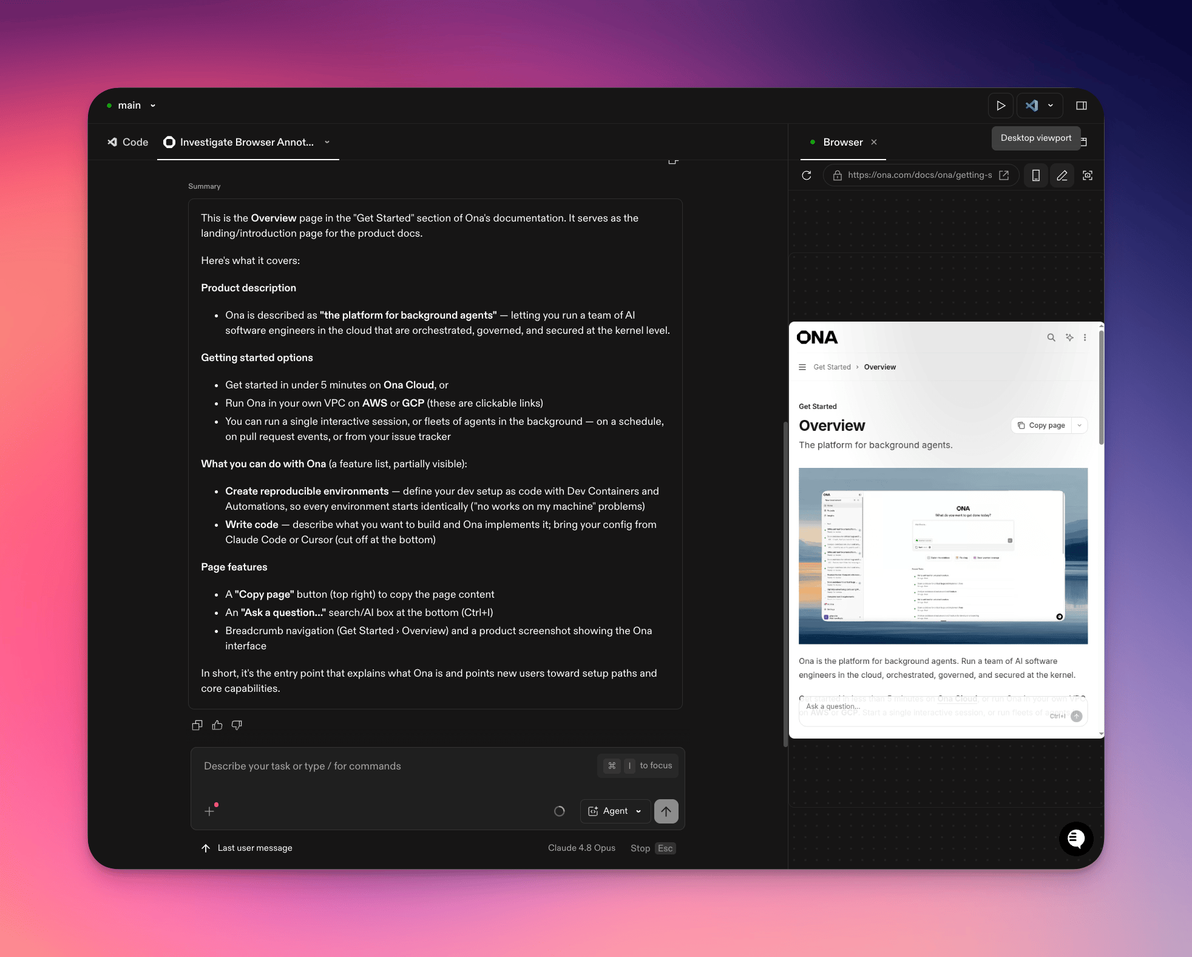Add an attachment with the plus icon
1192x957 pixels.
click(x=209, y=811)
